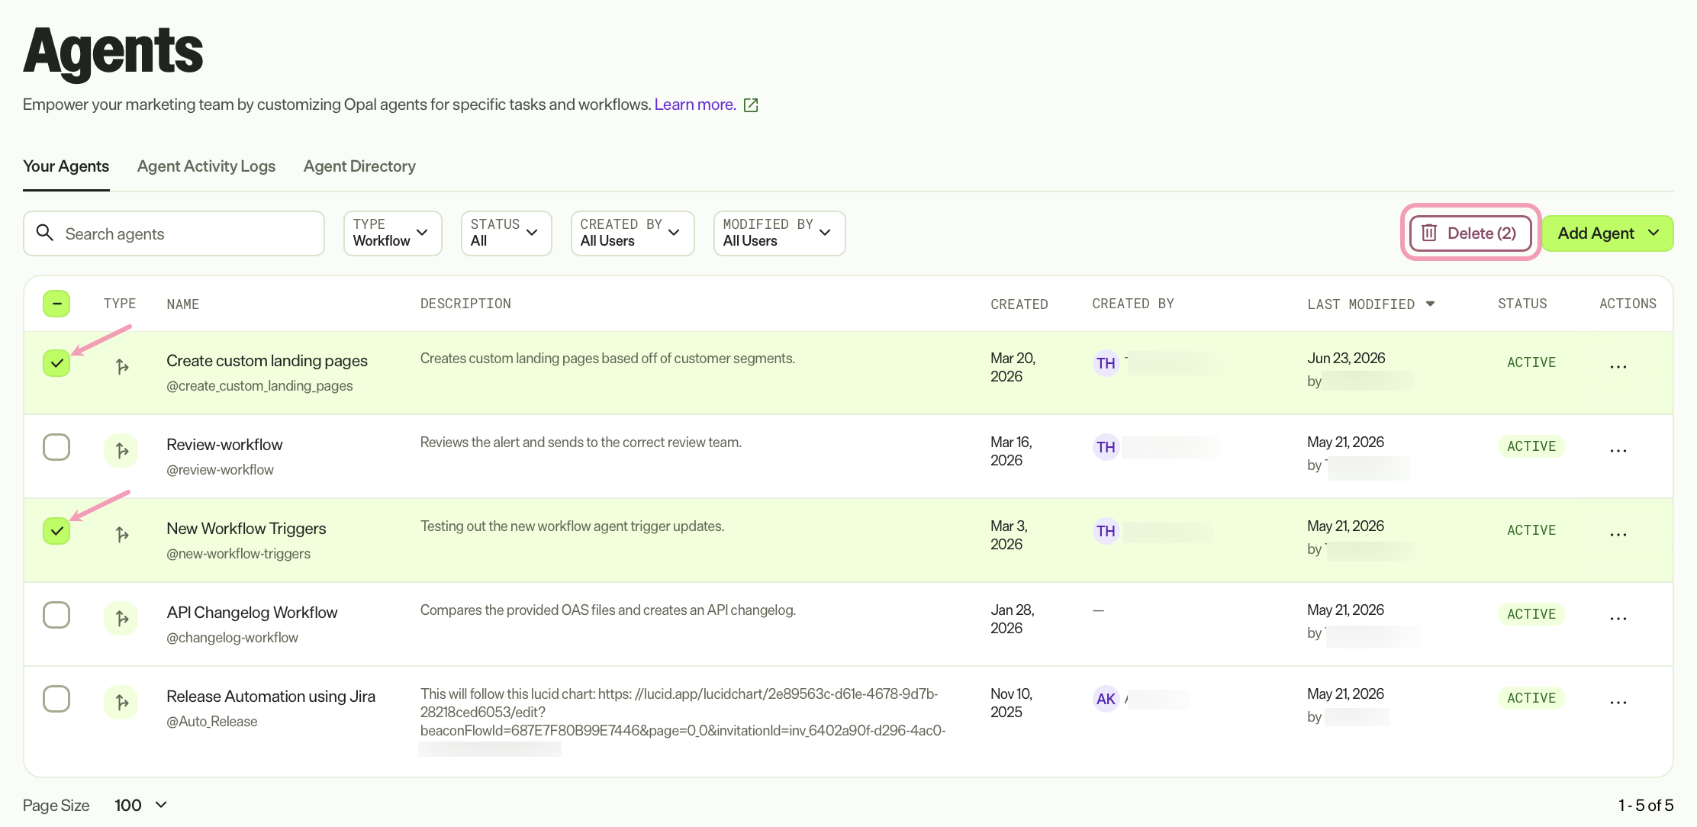Screen dimensions: 1697x827
Task: Expand the Add Agent dropdown button
Action: coord(1608,233)
